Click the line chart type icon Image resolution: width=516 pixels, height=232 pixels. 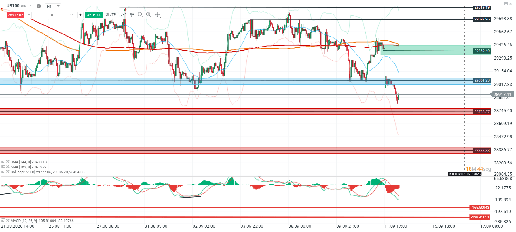click(123, 14)
